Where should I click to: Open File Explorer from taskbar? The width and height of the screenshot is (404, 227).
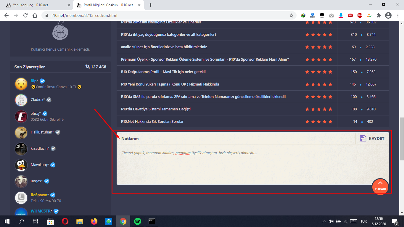click(80, 221)
